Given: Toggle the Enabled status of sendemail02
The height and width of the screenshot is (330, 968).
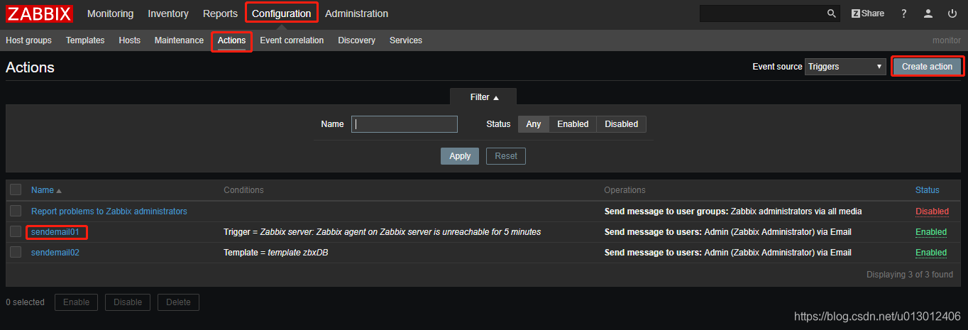Looking at the screenshot, I should point(931,253).
